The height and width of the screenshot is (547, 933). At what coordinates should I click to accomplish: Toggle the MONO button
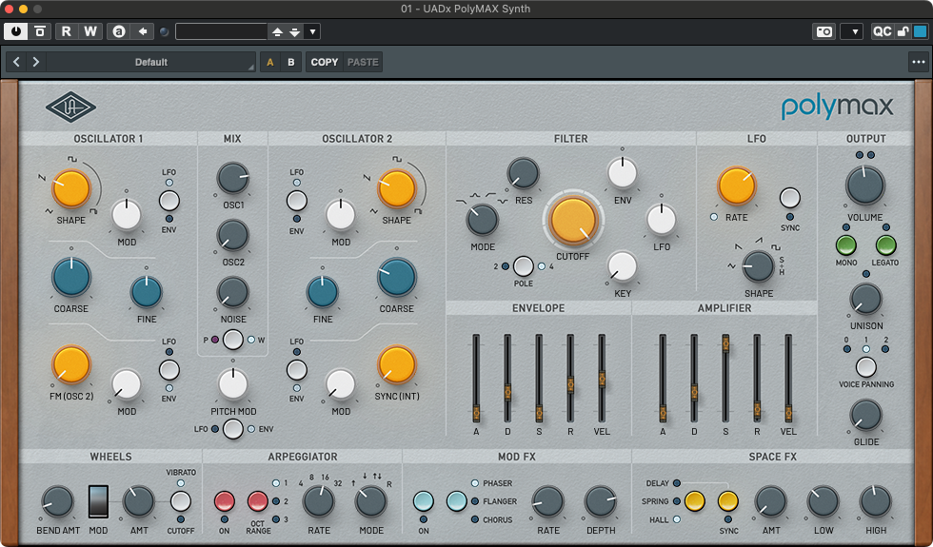(x=846, y=245)
